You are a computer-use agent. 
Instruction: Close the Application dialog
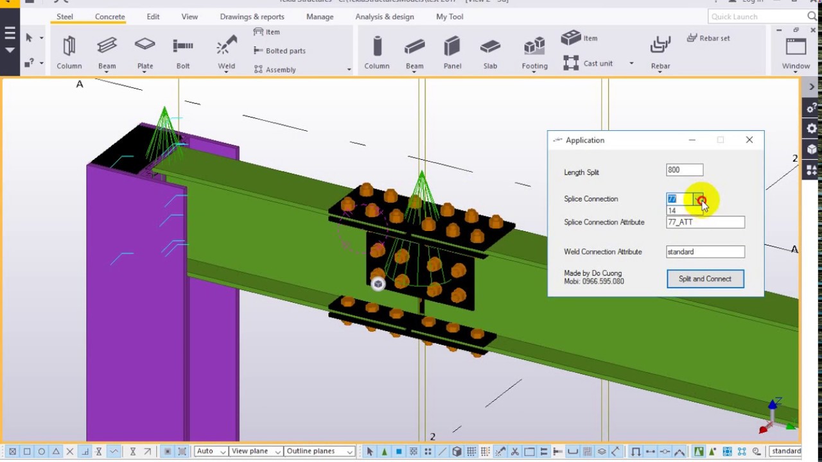click(749, 140)
